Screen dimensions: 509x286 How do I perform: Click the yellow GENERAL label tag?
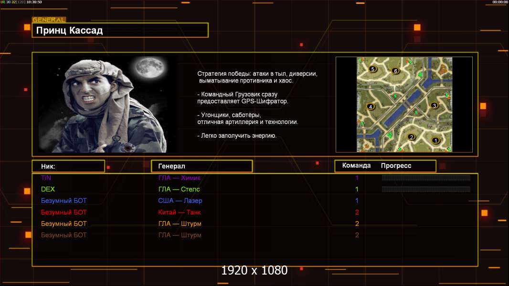tap(49, 20)
